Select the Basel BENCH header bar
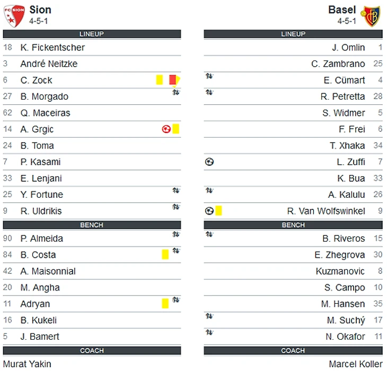Viewport: 387px width, 371px height. point(293,225)
